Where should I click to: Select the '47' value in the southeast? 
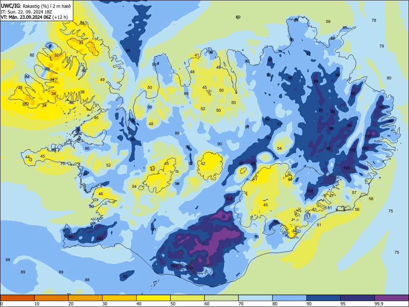[x=331, y=196]
